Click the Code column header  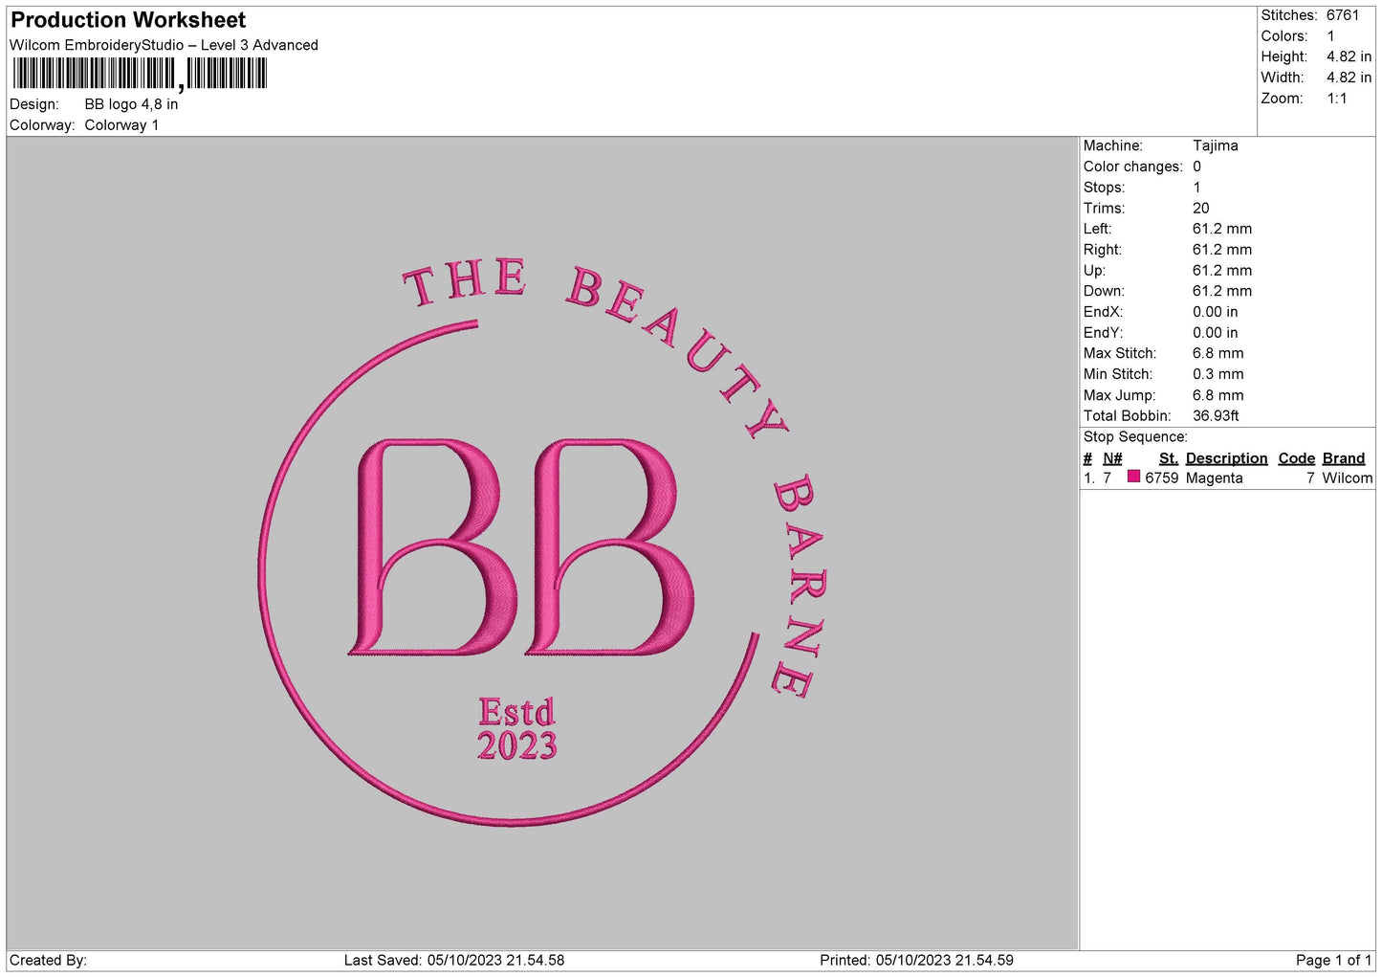click(1296, 458)
